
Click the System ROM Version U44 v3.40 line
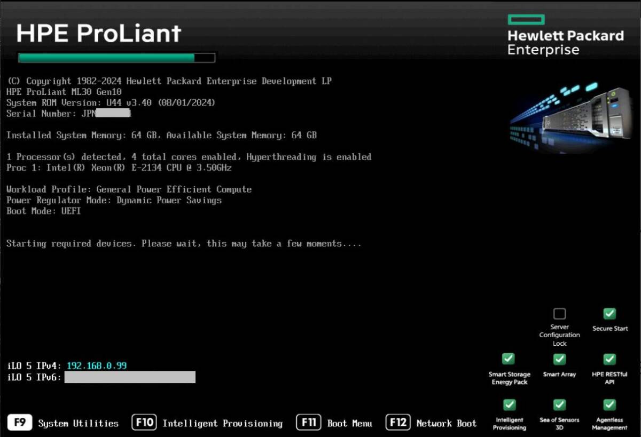pyautogui.click(x=111, y=102)
